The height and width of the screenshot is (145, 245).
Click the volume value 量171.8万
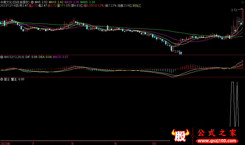(64, 5)
